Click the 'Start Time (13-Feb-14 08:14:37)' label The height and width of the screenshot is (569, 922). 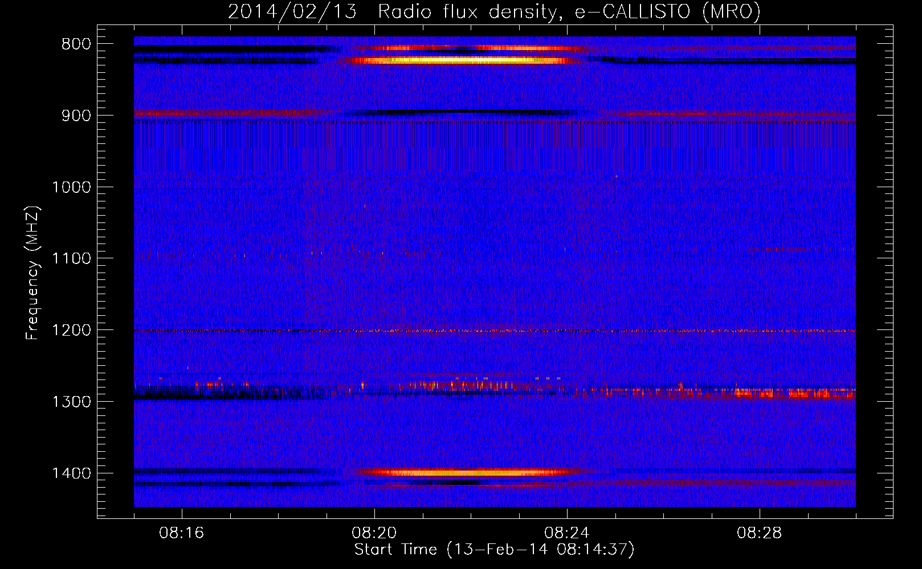494,550
